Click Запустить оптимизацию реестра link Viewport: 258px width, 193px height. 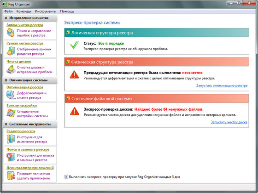[x=222, y=85]
